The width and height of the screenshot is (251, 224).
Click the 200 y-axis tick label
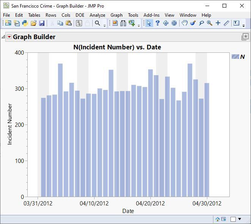pyautogui.click(x=19, y=125)
